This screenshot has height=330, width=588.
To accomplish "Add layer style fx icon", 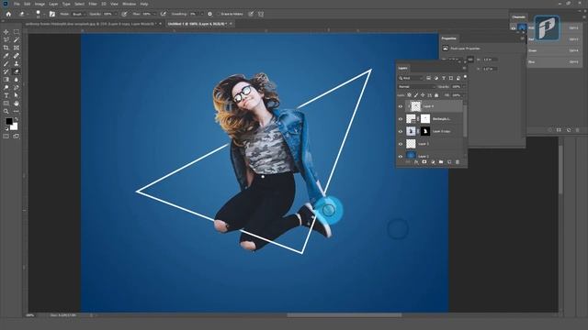I will click(416, 162).
